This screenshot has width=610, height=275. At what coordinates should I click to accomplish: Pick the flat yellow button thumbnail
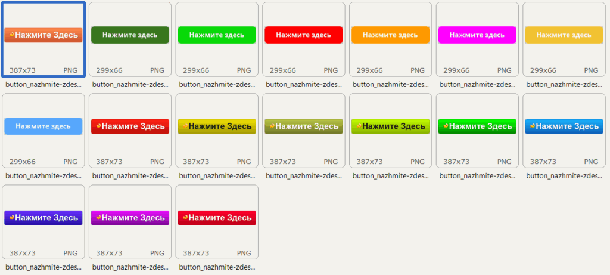pos(564,35)
